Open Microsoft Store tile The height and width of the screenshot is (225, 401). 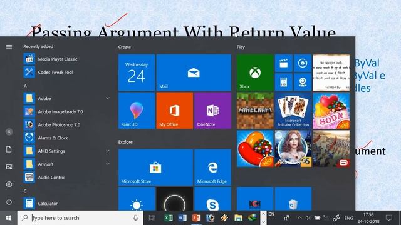(155, 167)
